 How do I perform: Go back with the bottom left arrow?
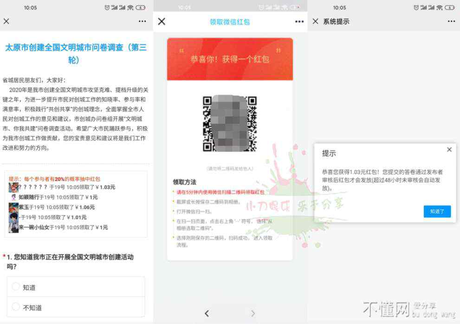pos(207,313)
